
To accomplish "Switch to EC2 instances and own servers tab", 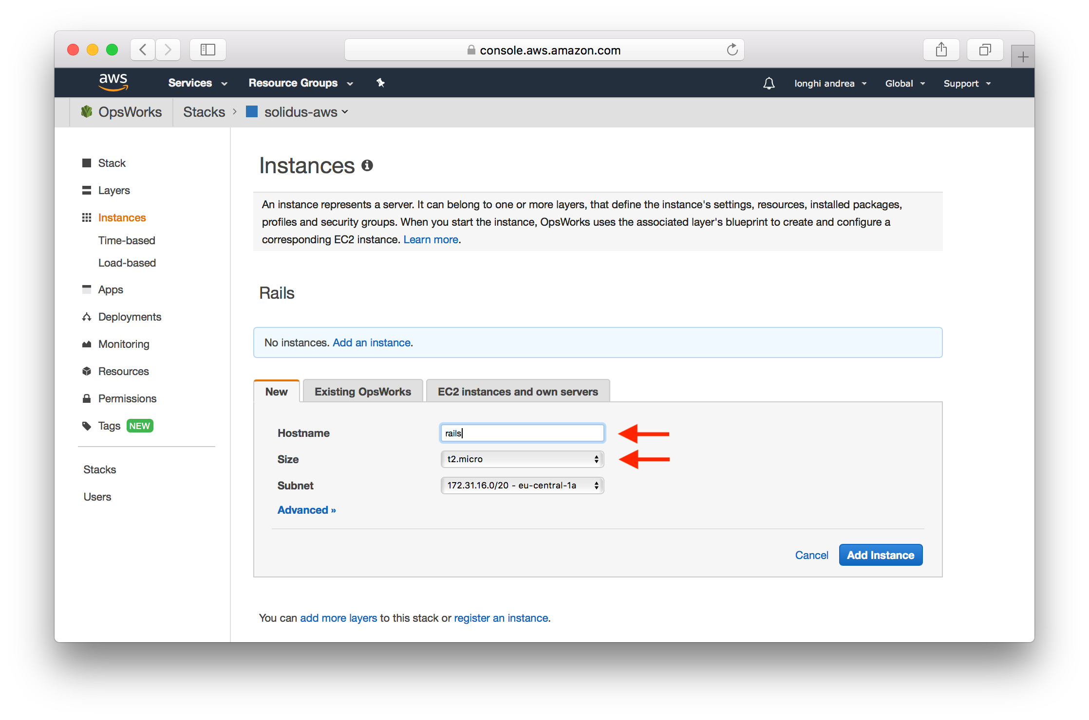I will click(x=517, y=392).
